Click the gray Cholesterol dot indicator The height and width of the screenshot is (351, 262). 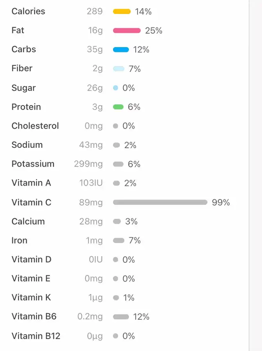(115, 126)
